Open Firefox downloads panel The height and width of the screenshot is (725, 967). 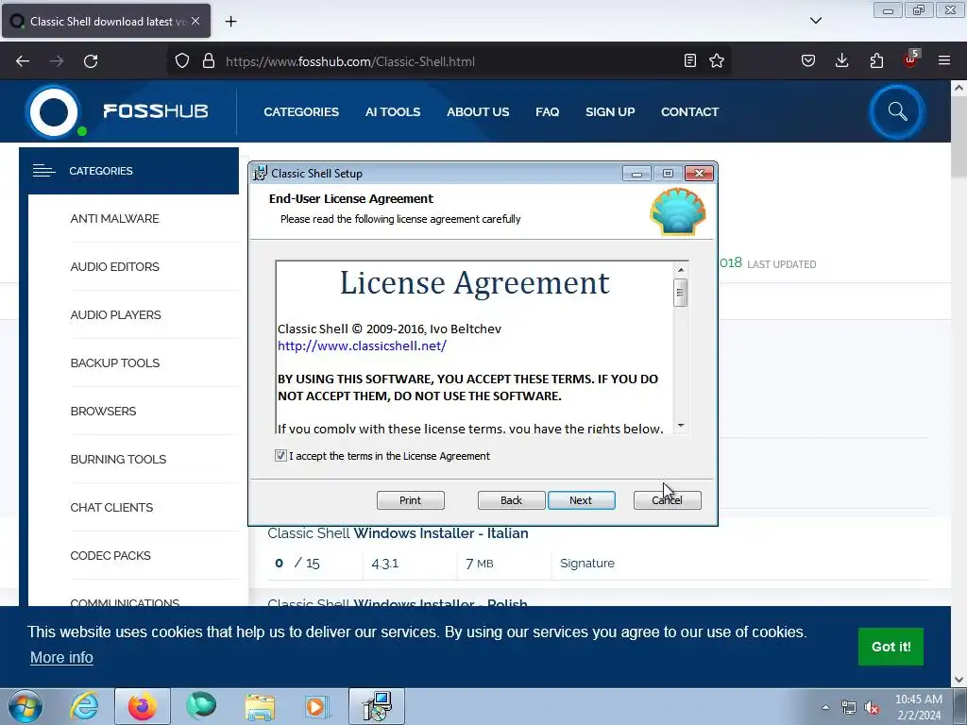(x=841, y=60)
